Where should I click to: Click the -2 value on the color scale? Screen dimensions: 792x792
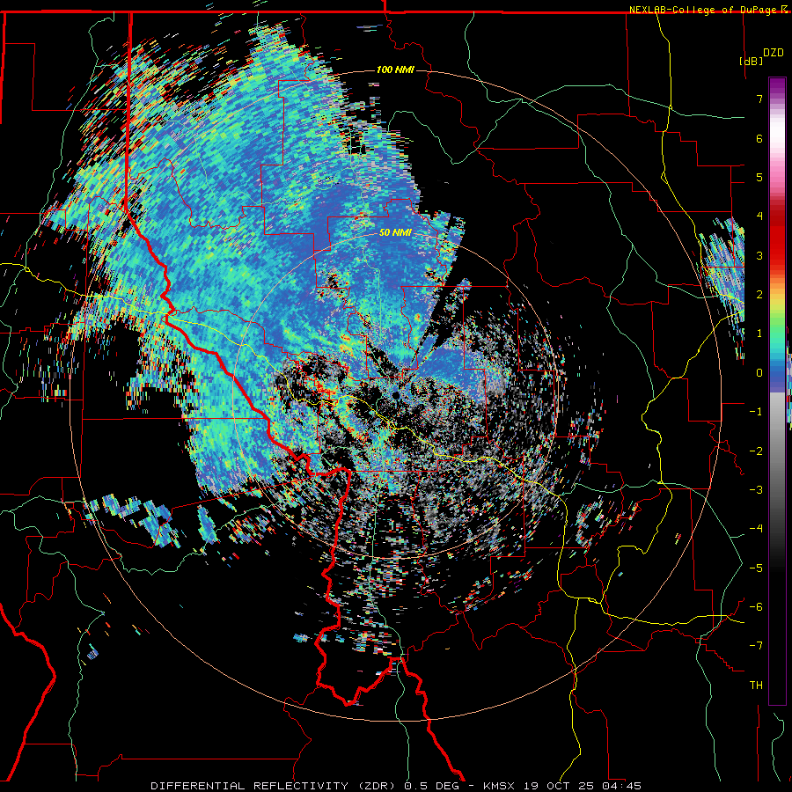pos(756,451)
